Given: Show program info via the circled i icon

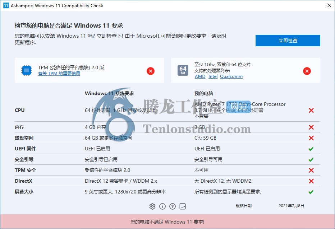Looking at the screenshot, I should coord(162,206).
